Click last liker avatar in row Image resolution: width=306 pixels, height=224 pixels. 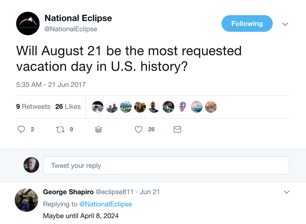[211, 107]
